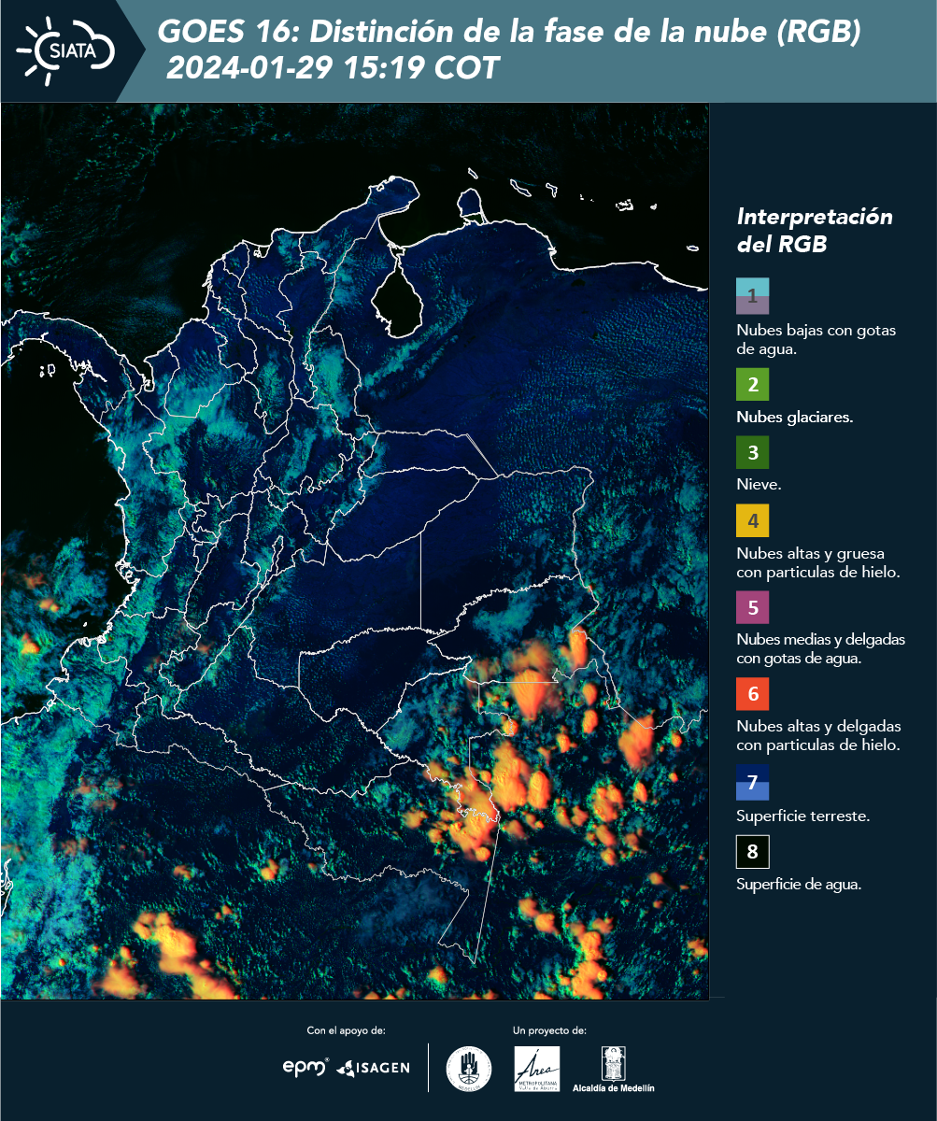Screen dimensions: 937x1121
Task: Click the circular hand seal logo
Action: (469, 1068)
